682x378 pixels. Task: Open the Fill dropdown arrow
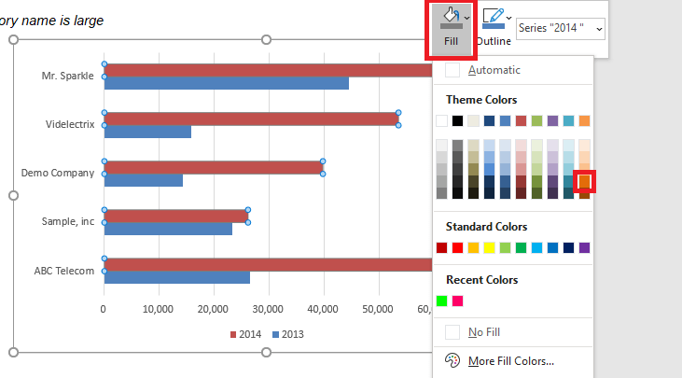pyautogui.click(x=466, y=19)
